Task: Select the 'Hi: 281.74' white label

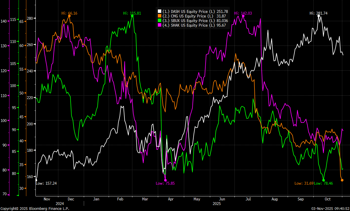Action: (319, 13)
